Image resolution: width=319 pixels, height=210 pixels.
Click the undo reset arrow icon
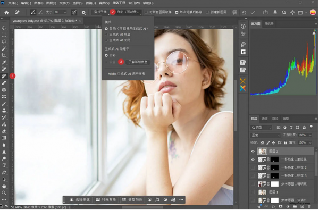244,13
